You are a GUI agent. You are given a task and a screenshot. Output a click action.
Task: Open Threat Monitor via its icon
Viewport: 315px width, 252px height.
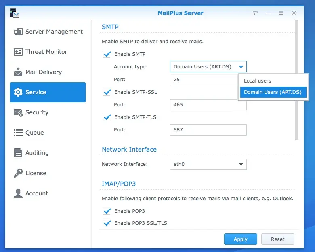[x=18, y=52]
